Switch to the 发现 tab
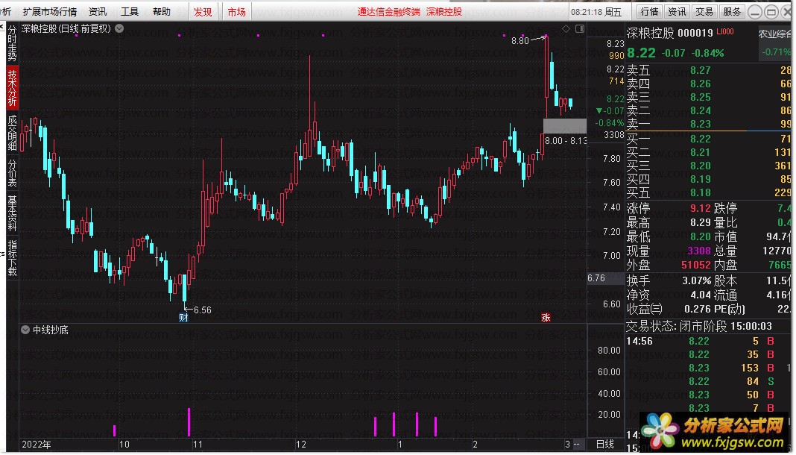796x455 pixels. point(203,12)
